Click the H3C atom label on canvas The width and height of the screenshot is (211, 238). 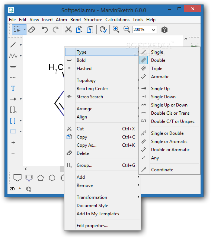pyautogui.click(x=56, y=68)
